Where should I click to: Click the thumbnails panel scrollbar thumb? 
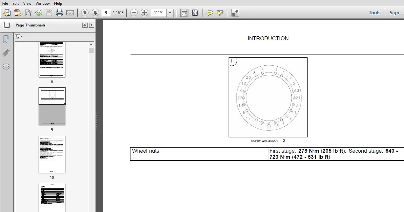[x=91, y=50]
